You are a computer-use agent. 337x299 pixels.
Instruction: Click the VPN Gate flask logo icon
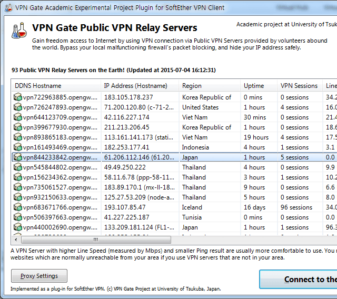click(19, 31)
